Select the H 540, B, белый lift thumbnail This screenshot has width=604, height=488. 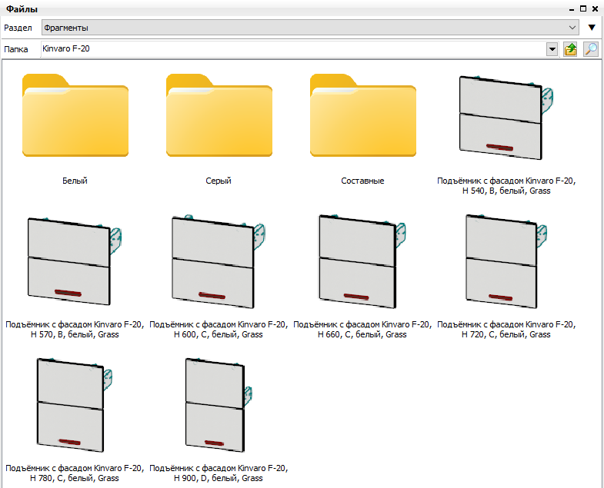506,118
